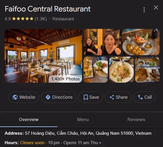Click the bookmark Save icon
Screen dimensions: 163x147
[x=86, y=97]
